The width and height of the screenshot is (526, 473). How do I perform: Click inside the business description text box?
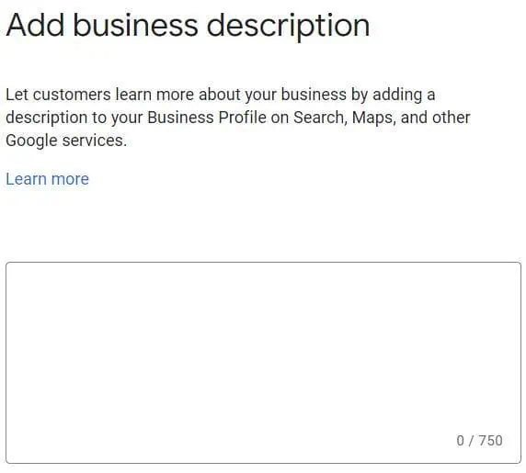point(263,363)
